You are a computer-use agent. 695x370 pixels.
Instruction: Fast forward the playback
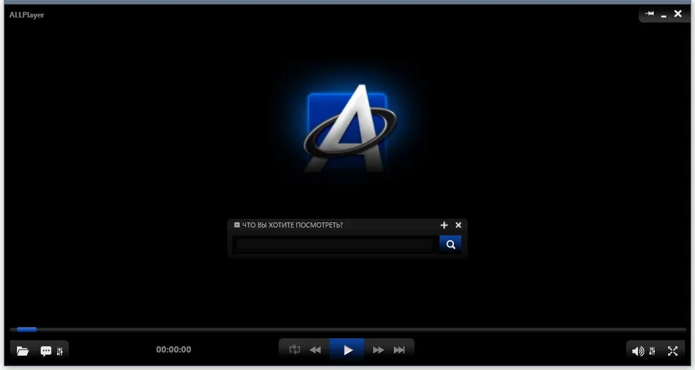(x=378, y=350)
